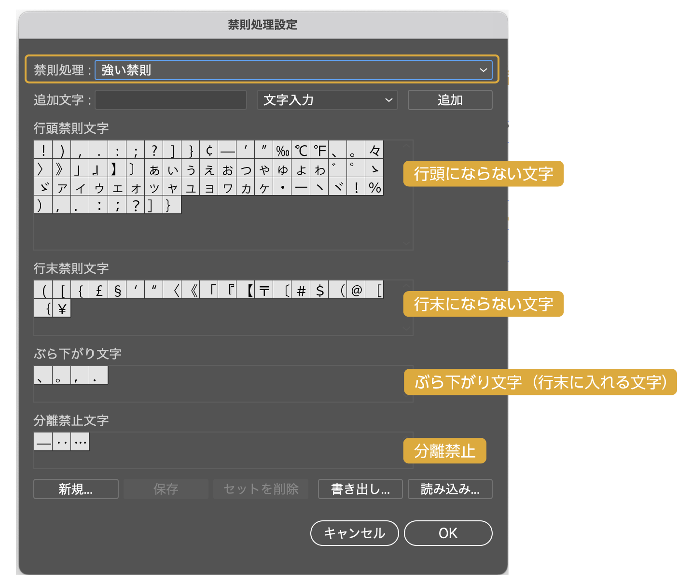Image resolution: width=692 pixels, height=586 pixels.
Task: Click the 行頭禁則文字 list scroll-down arrow
Action: [x=406, y=243]
